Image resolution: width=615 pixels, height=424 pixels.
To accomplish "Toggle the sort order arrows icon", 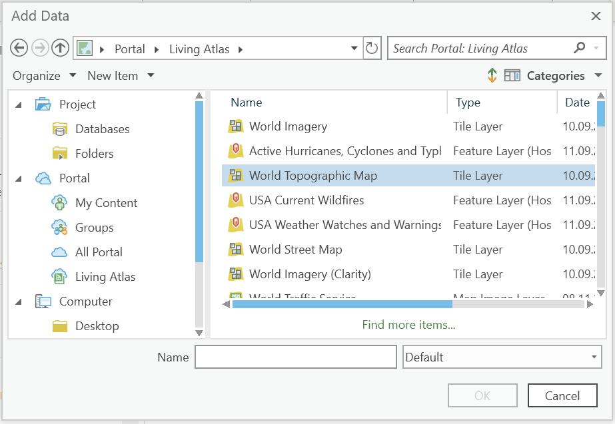I will point(492,75).
